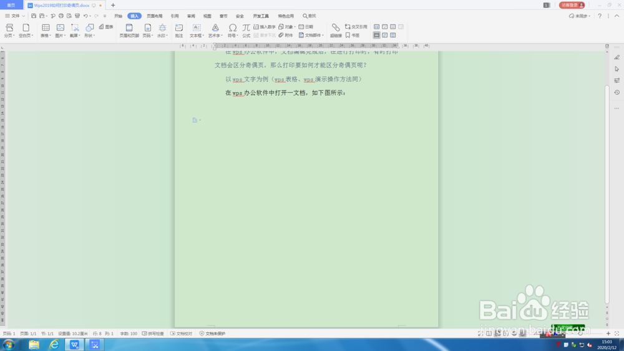The width and height of the screenshot is (624, 351).
Task: Expand the customize quick access toolbar arrow
Action: 105,16
